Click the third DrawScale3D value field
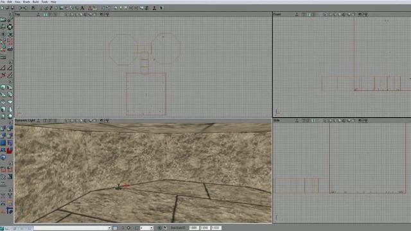The width and height of the screenshot is (411, 231). [x=216, y=228]
